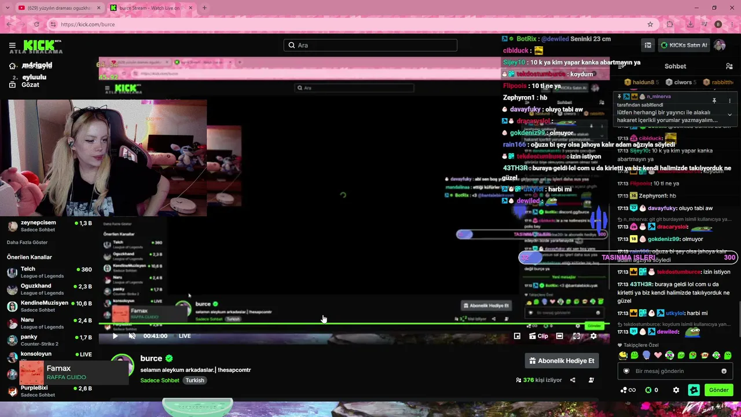Screen dimensions: 741x417
Task: Play the burce live stream
Action: click(115, 336)
